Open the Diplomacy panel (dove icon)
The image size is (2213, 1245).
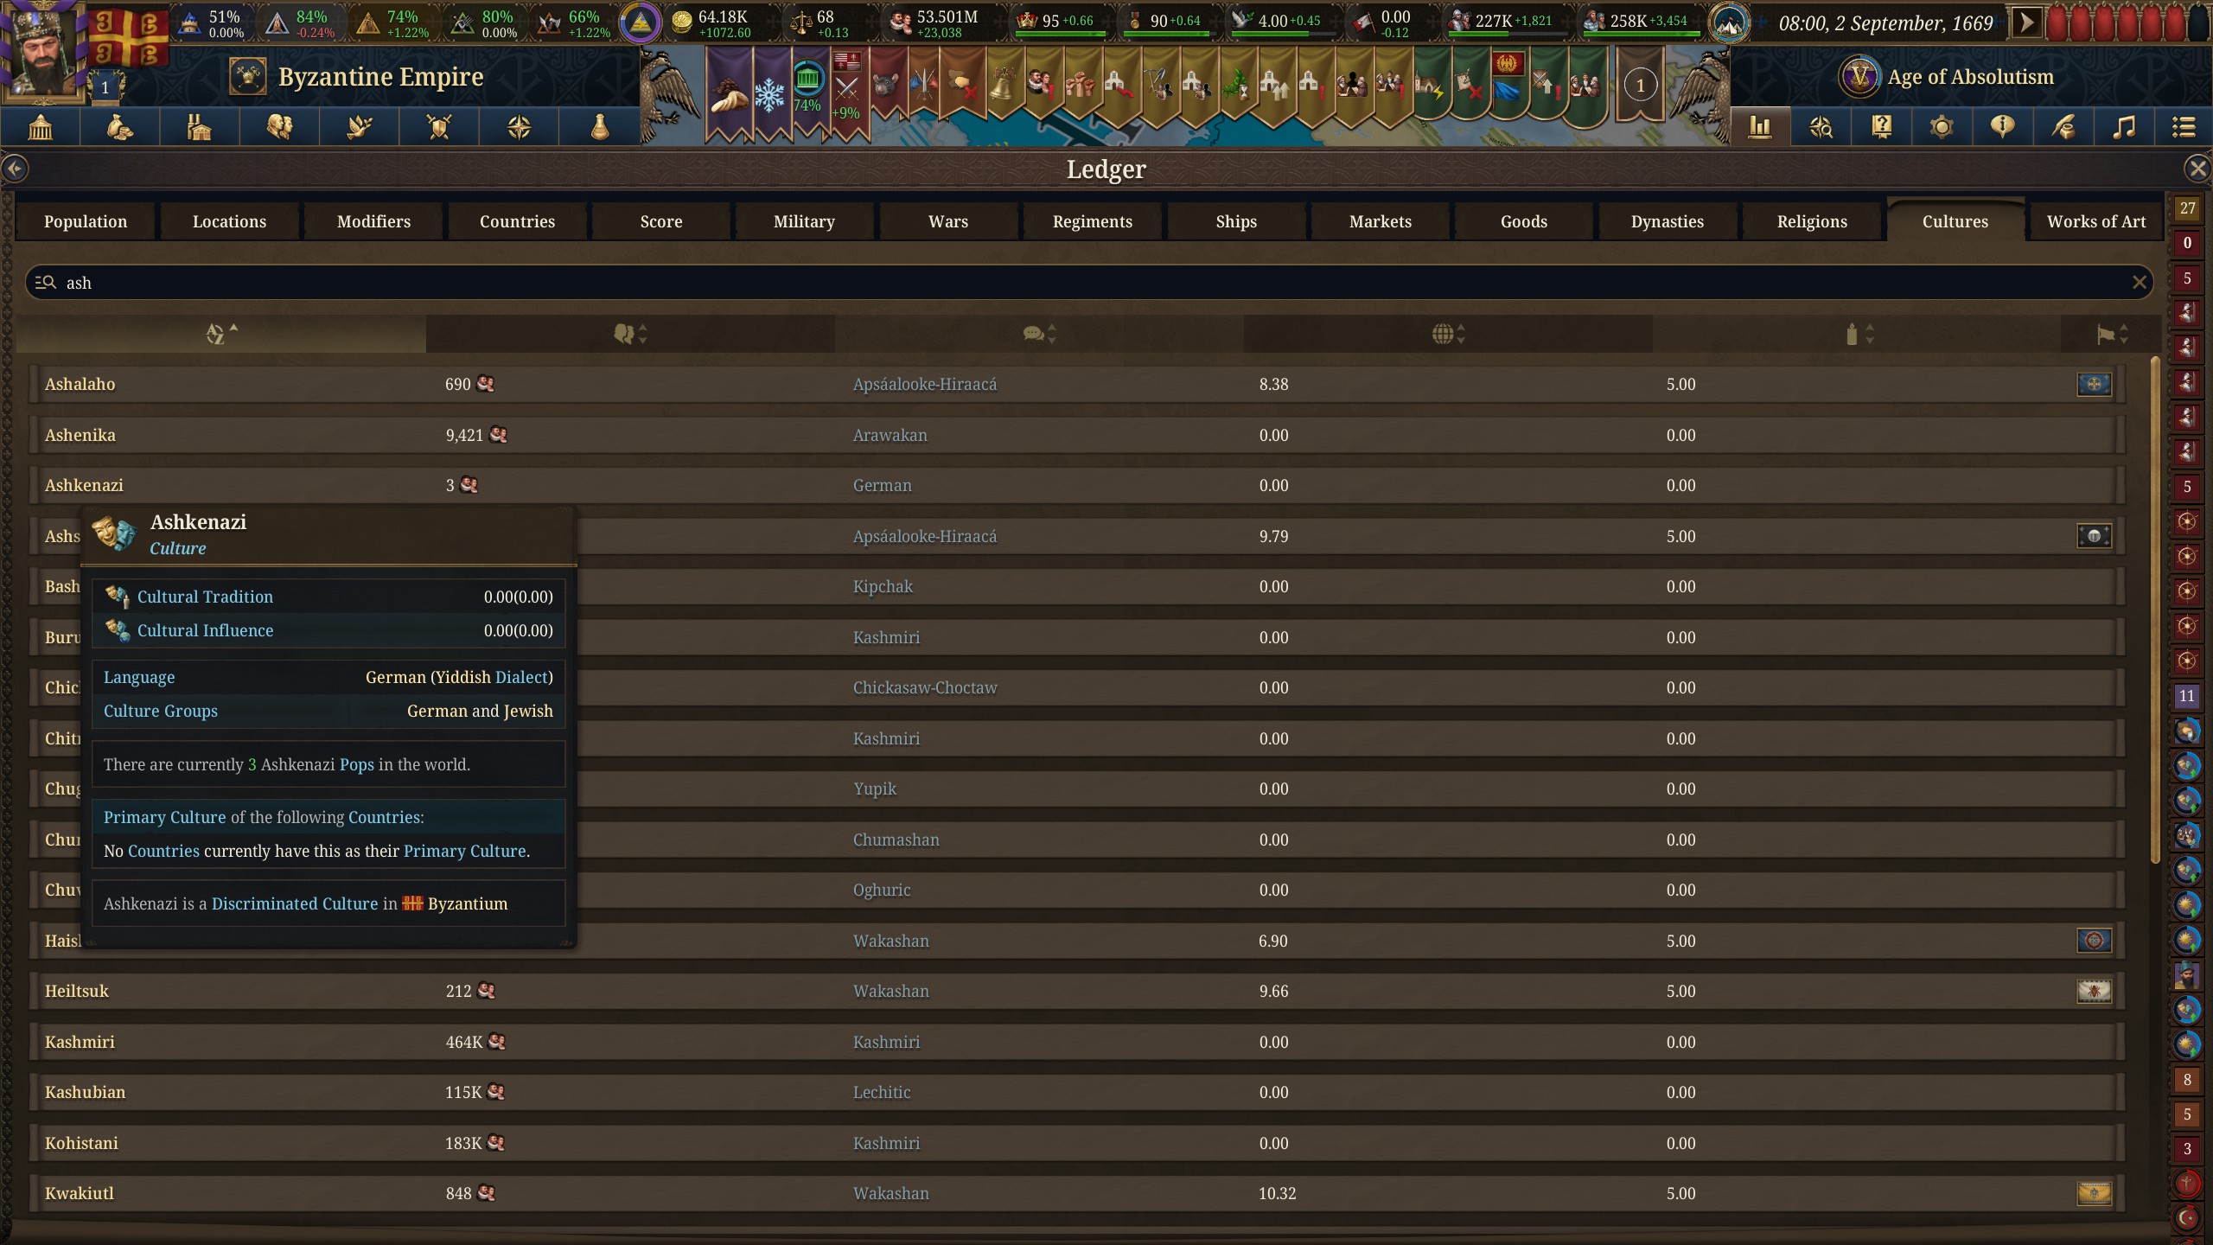[x=360, y=128]
